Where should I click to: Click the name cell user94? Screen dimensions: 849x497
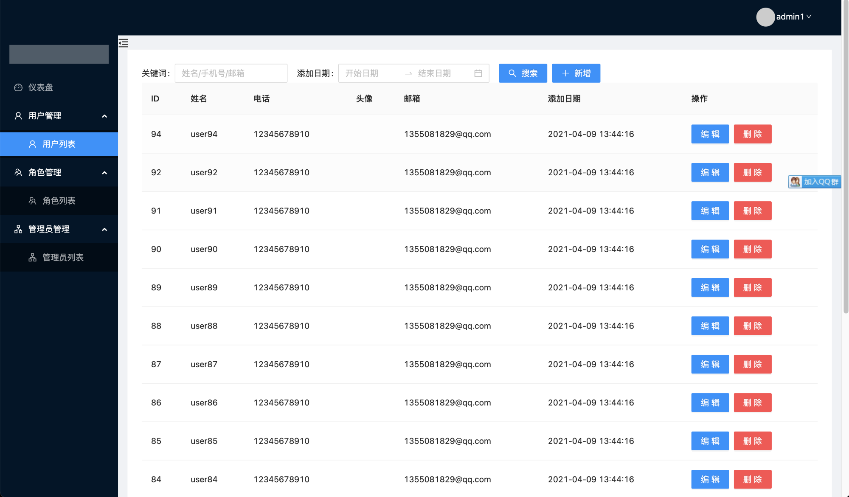[204, 134]
